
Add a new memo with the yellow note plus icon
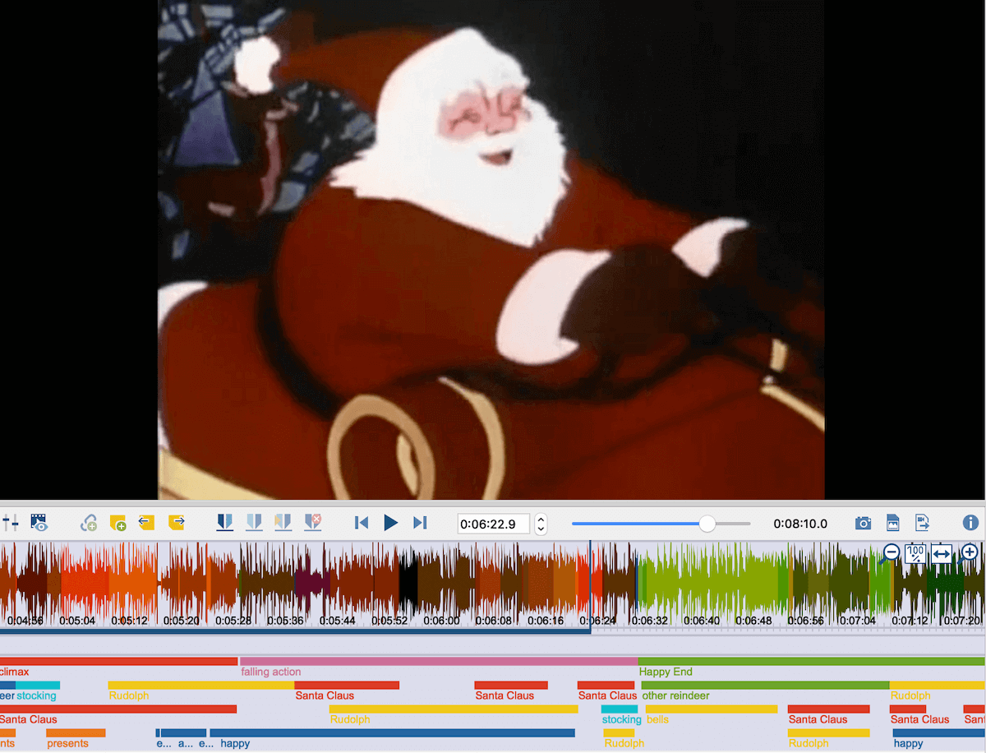[x=118, y=522]
